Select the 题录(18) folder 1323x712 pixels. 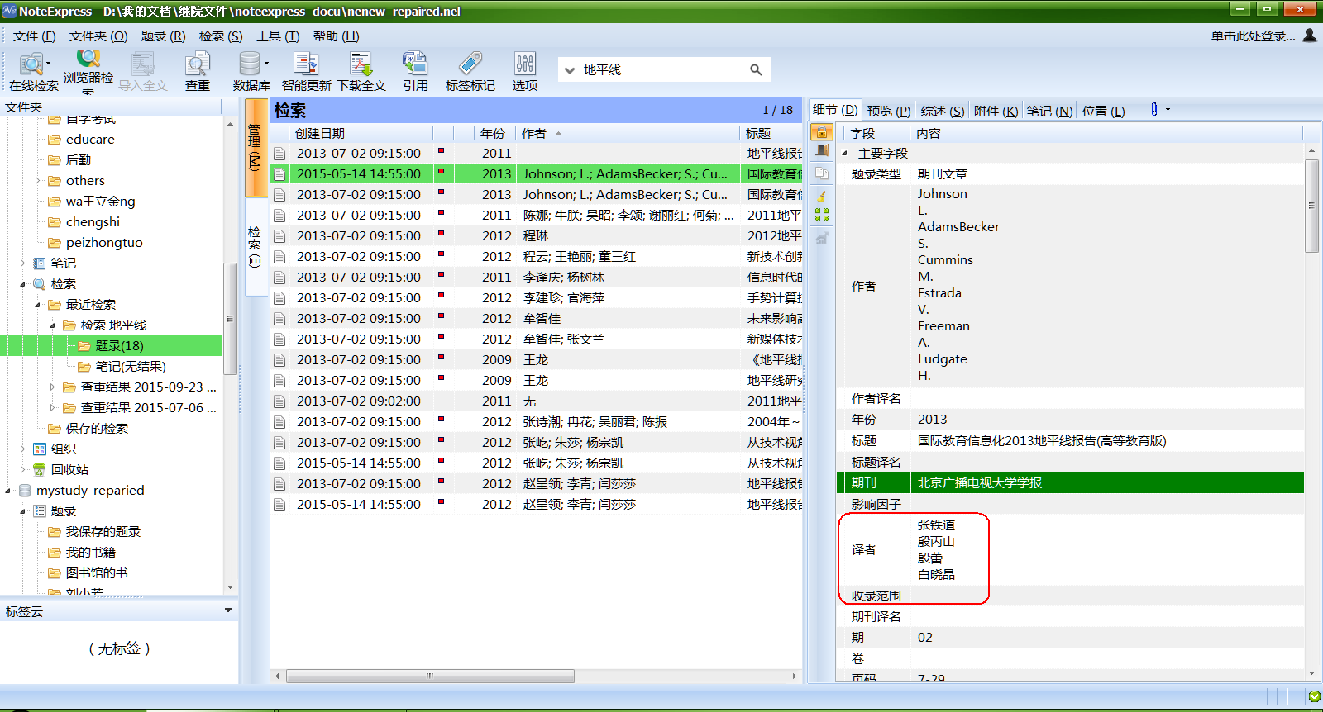click(x=119, y=346)
